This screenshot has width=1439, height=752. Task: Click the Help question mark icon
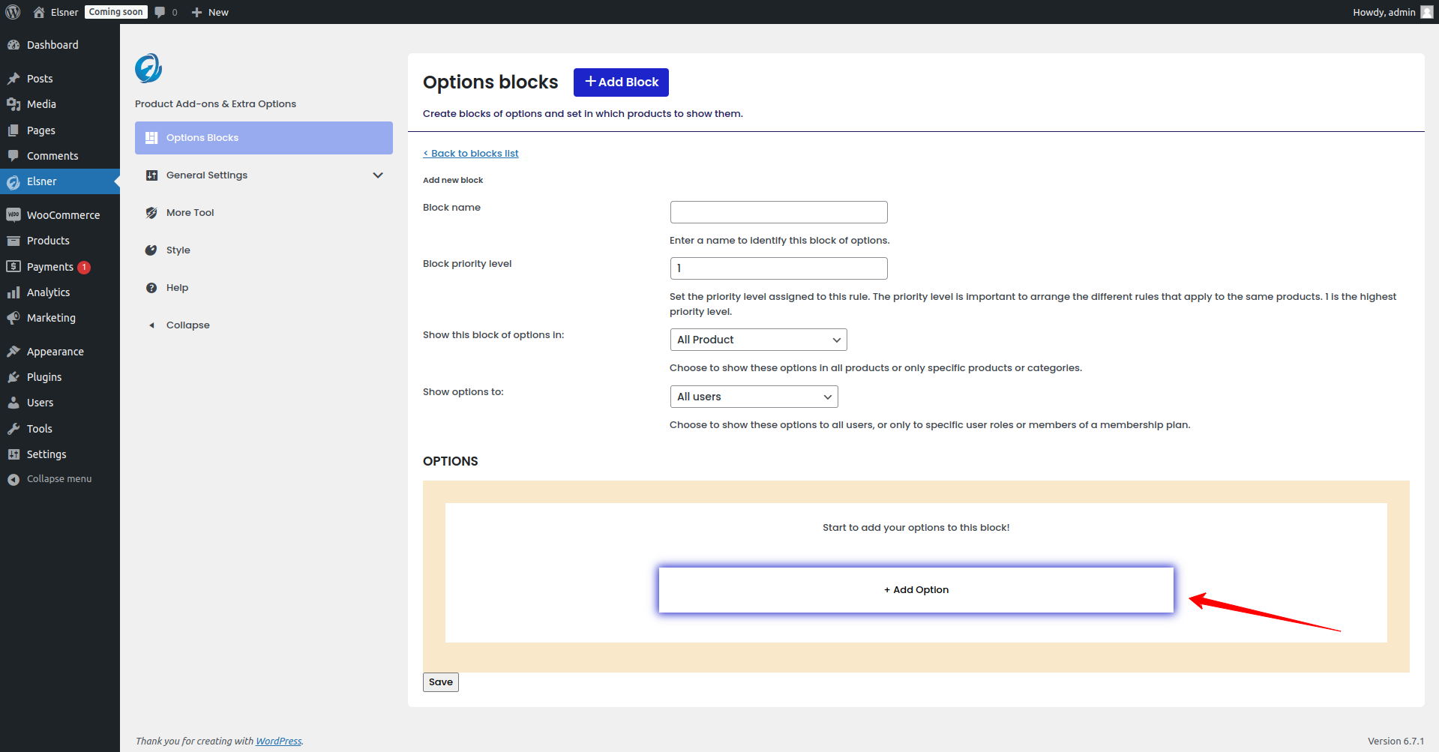click(x=151, y=288)
